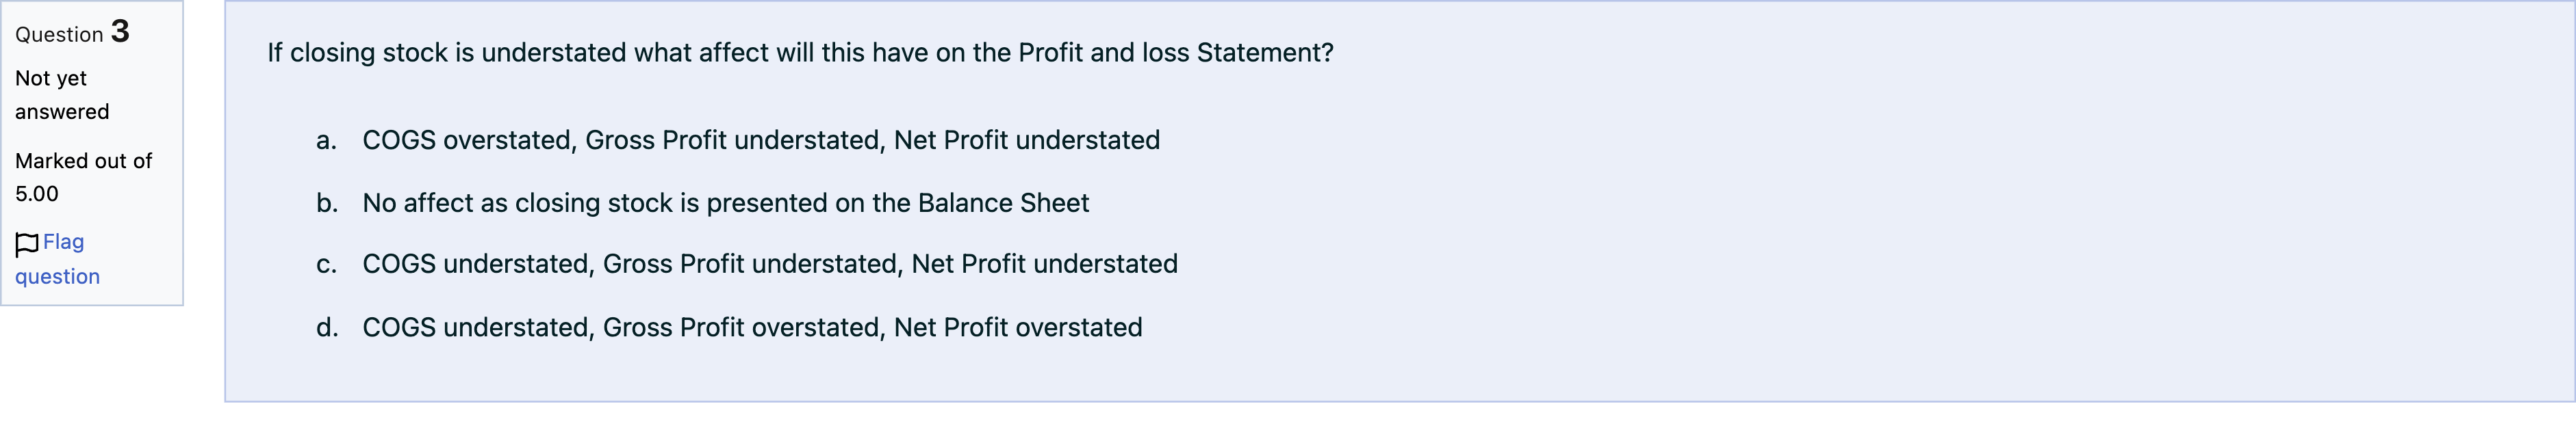Click "Net Profit understated" in option c

tap(1044, 265)
